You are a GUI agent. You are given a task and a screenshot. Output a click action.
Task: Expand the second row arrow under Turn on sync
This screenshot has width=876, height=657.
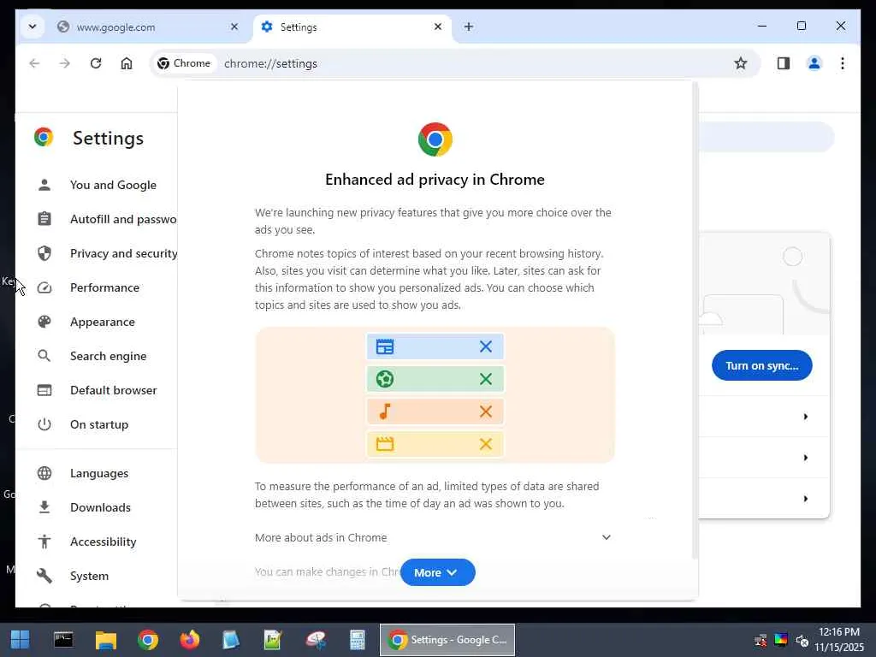(805, 458)
